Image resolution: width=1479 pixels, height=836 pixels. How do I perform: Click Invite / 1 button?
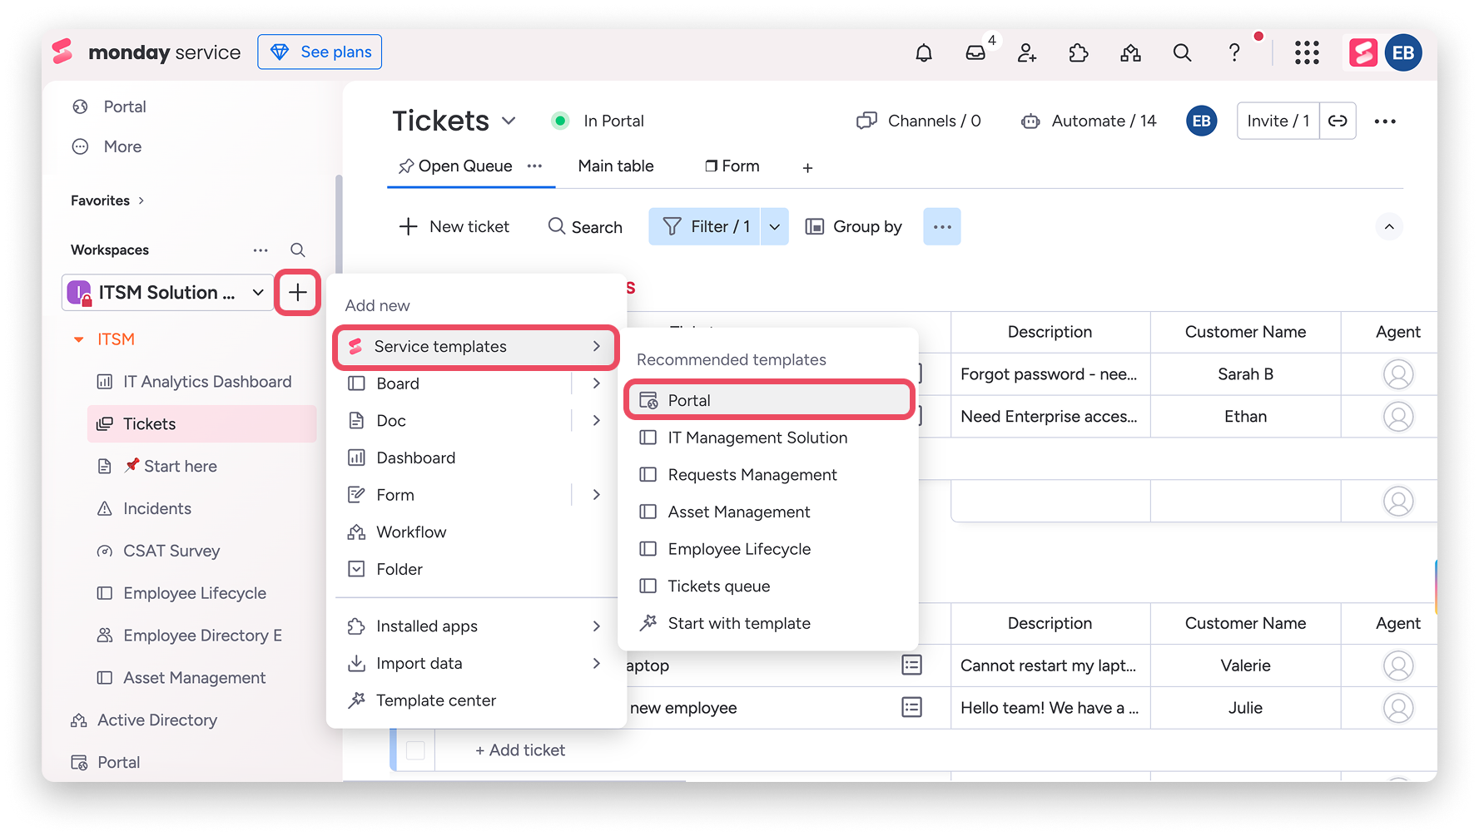pyautogui.click(x=1278, y=121)
